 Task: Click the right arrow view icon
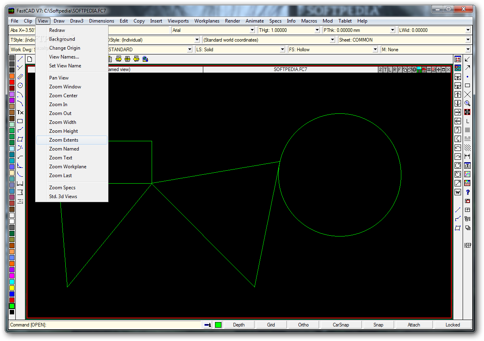[458, 112]
